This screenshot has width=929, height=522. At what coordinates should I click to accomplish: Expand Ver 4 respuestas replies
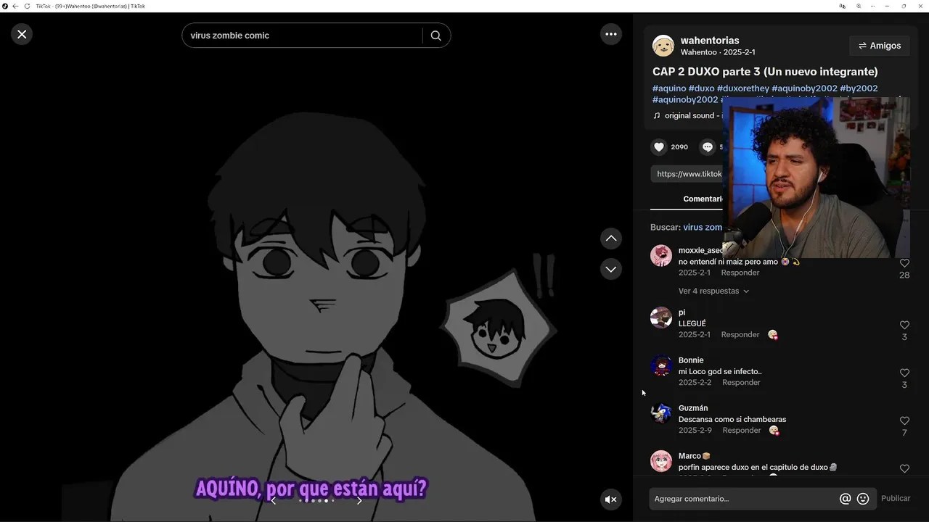713,291
